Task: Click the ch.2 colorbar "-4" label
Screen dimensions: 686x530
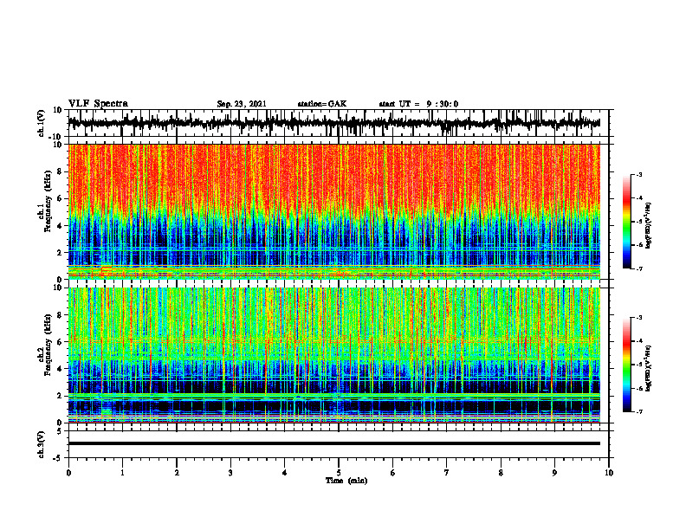Action: tap(639, 341)
